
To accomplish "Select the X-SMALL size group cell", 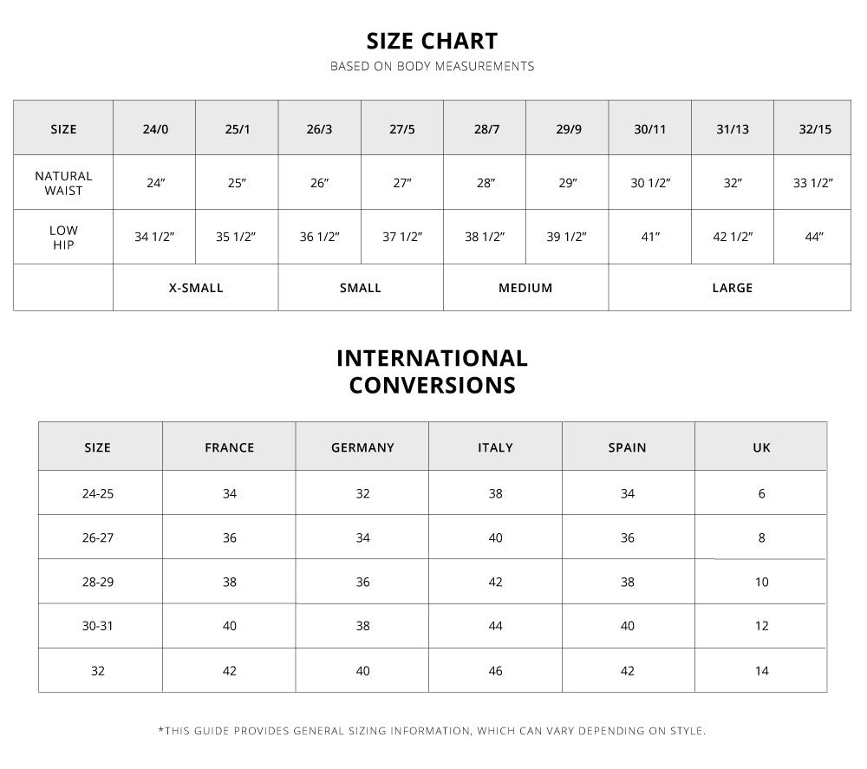I will coord(196,288).
